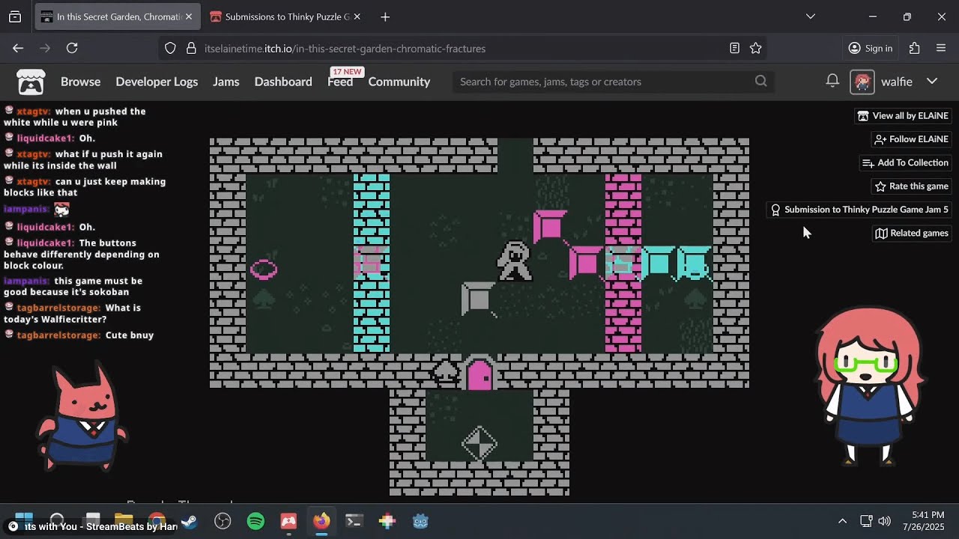
Task: Open the Dashboard page
Action: (x=283, y=82)
